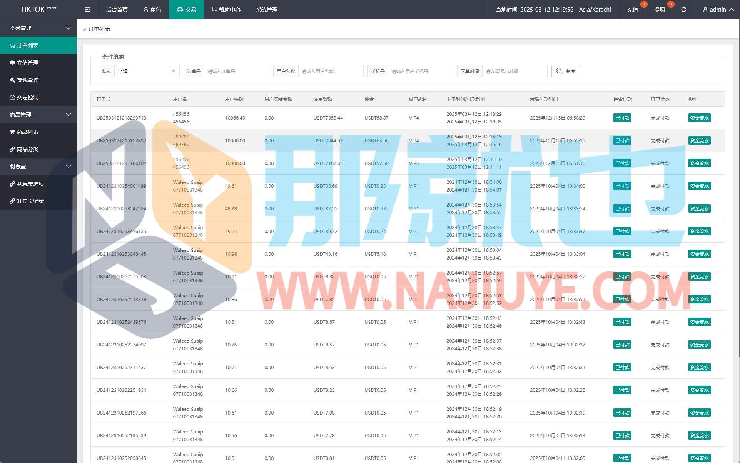740x463 pixels.
Task: Open 交易控制 in sidebar
Action: click(27, 97)
